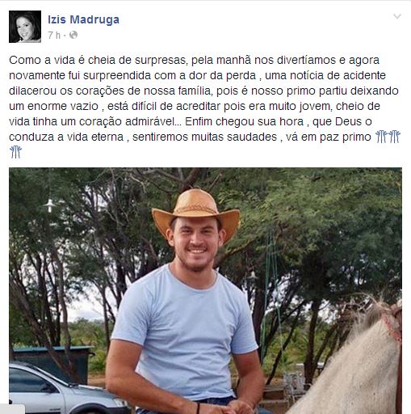Open the attached photo of man on horse
411x414 pixels.
pyautogui.click(x=205, y=290)
